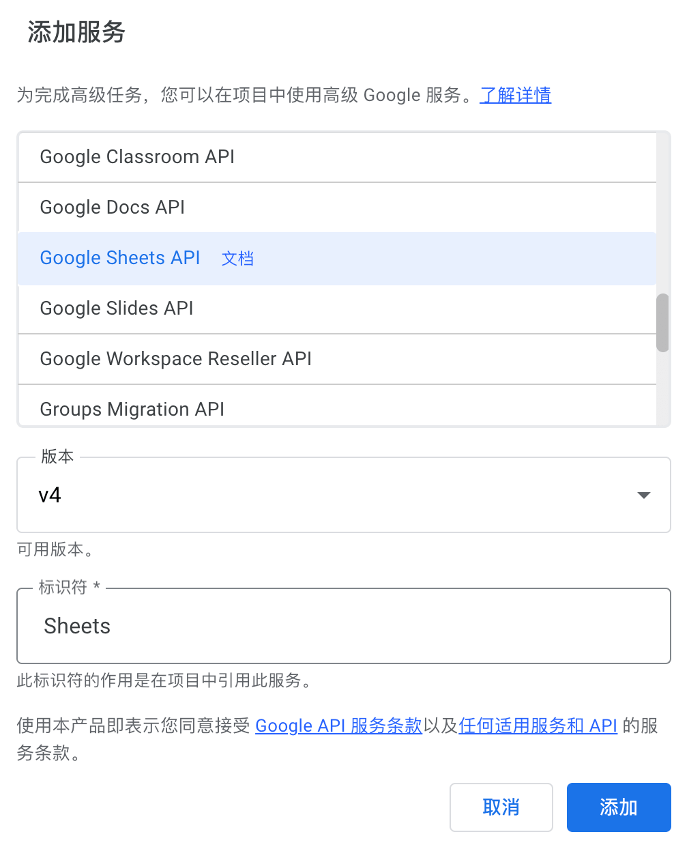
Task: Select Google Classroom API from the list
Action: point(337,157)
